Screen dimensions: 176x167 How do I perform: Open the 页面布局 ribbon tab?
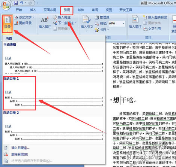point(50,10)
